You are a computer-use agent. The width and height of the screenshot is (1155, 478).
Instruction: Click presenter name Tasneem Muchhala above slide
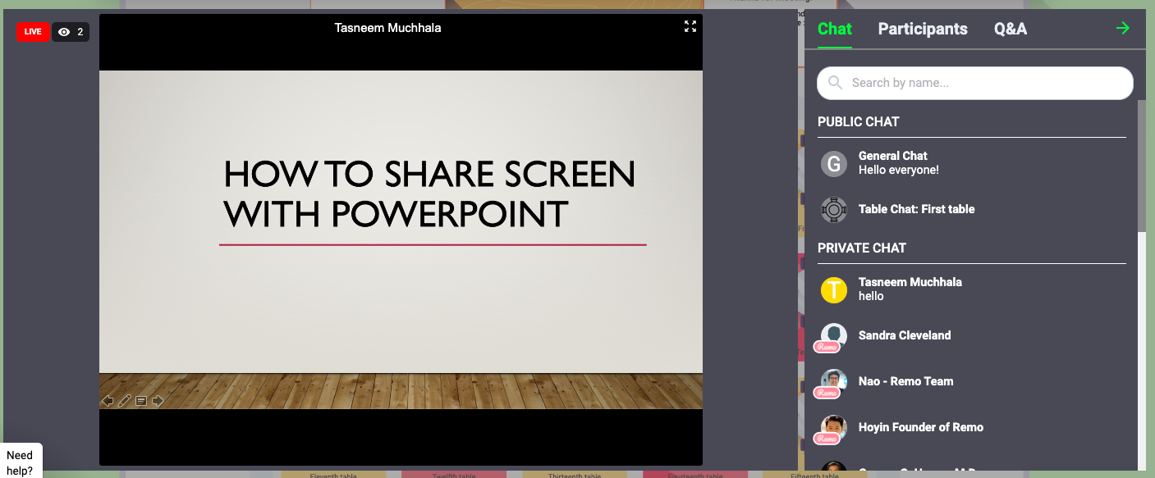tap(387, 28)
